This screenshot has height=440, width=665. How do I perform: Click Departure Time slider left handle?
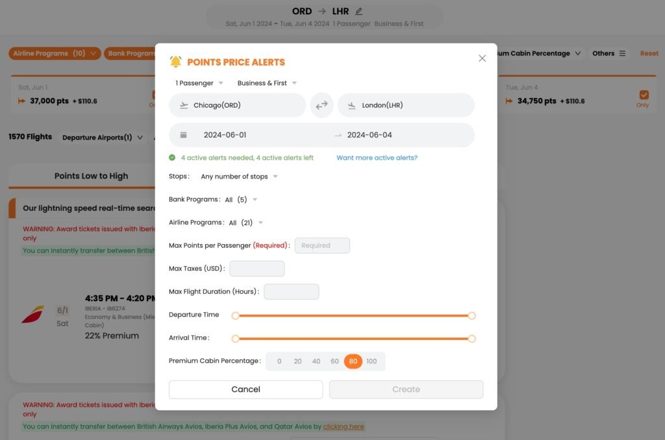pos(235,315)
